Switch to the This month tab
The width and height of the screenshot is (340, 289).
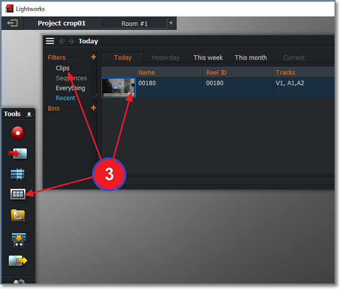click(x=251, y=57)
